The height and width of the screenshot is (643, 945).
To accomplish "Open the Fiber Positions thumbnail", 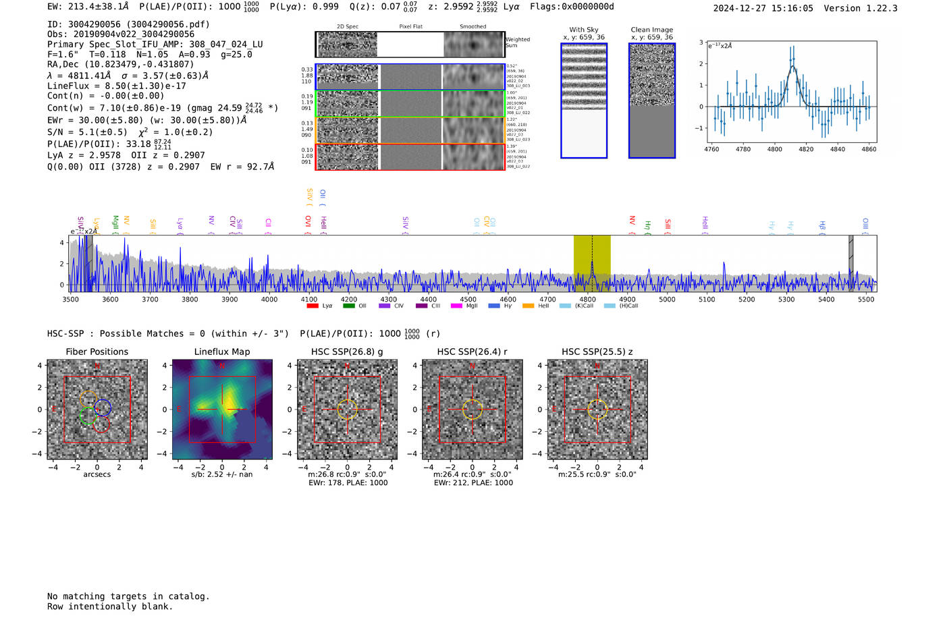I will point(97,410).
